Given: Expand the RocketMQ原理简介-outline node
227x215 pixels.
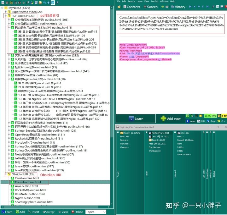Looking at the screenshot, I should tap(9, 138).
